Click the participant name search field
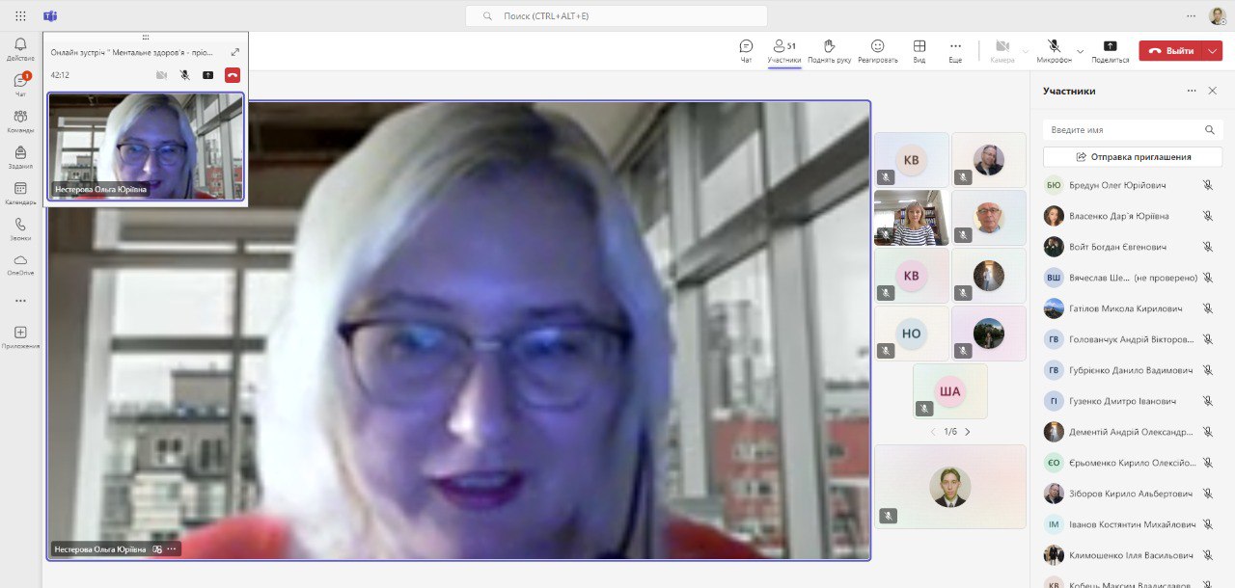This screenshot has width=1235, height=588. point(1123,130)
